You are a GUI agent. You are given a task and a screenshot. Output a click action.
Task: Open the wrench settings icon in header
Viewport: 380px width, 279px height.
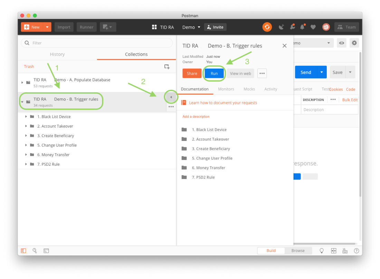[x=292, y=27]
